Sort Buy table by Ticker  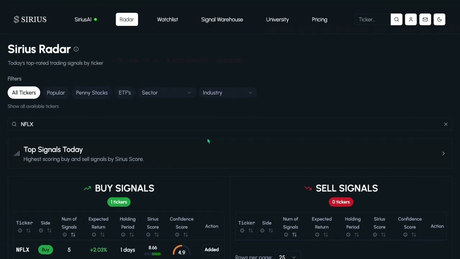28,231
